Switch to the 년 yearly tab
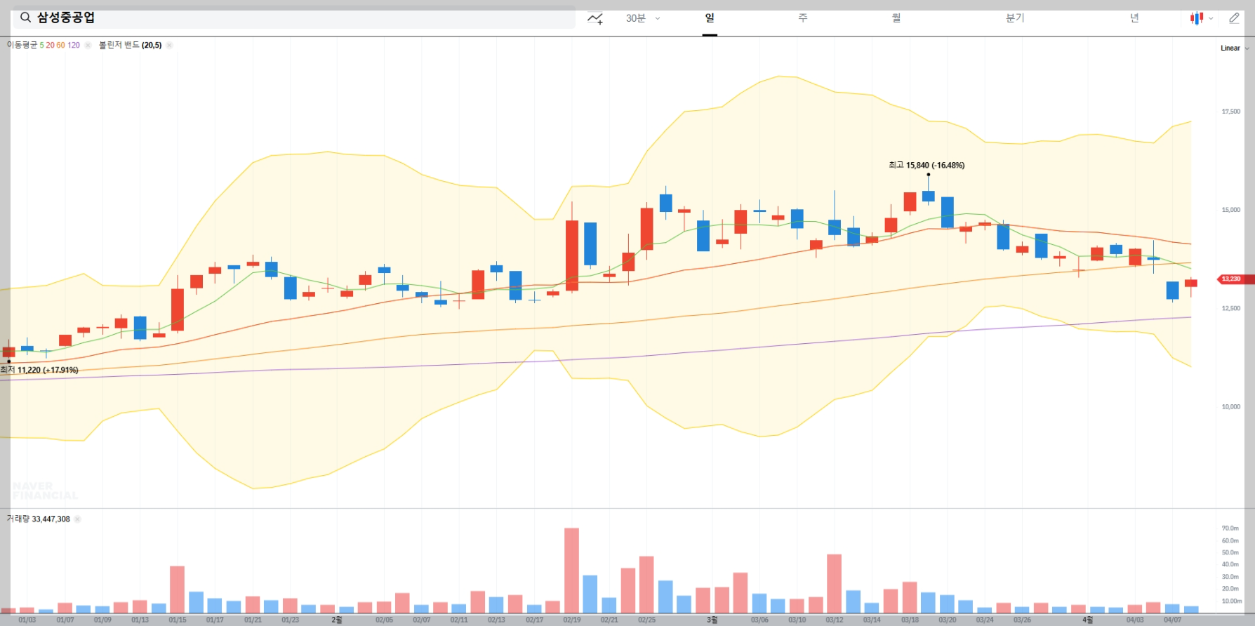This screenshot has height=626, width=1255. coord(1134,18)
